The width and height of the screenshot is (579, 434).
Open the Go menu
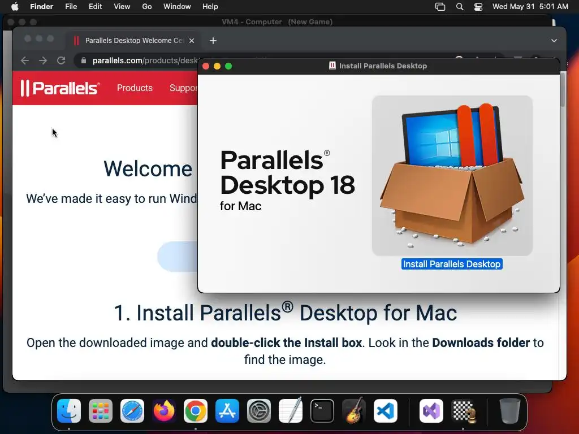(x=147, y=7)
